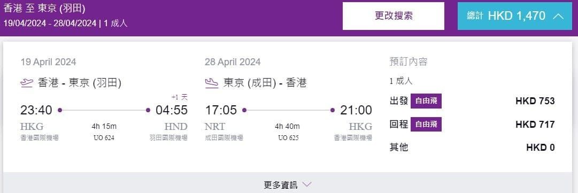Click the 更多資訊 chevron arrow
The width and height of the screenshot is (578, 193).
tap(307, 184)
